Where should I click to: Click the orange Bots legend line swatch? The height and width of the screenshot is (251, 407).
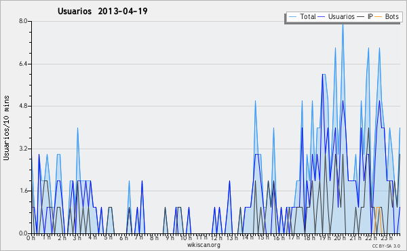[x=379, y=17]
